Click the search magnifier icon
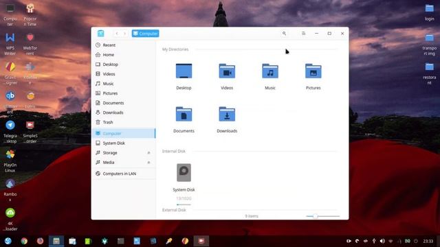Image resolution: width=440 pixels, height=247 pixels. 284,34
